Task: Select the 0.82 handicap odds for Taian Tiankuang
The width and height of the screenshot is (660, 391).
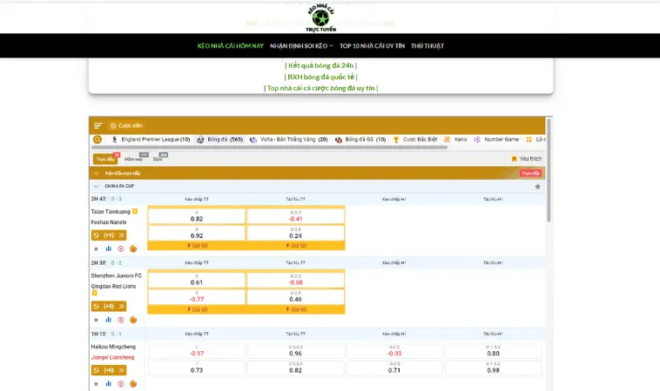Action: tap(197, 218)
